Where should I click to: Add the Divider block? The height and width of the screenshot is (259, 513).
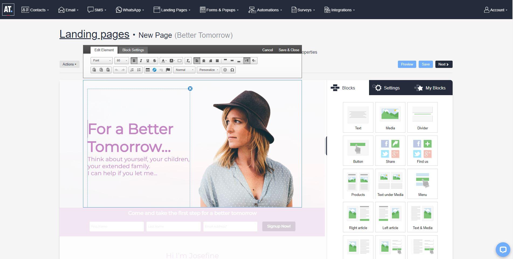click(422, 117)
